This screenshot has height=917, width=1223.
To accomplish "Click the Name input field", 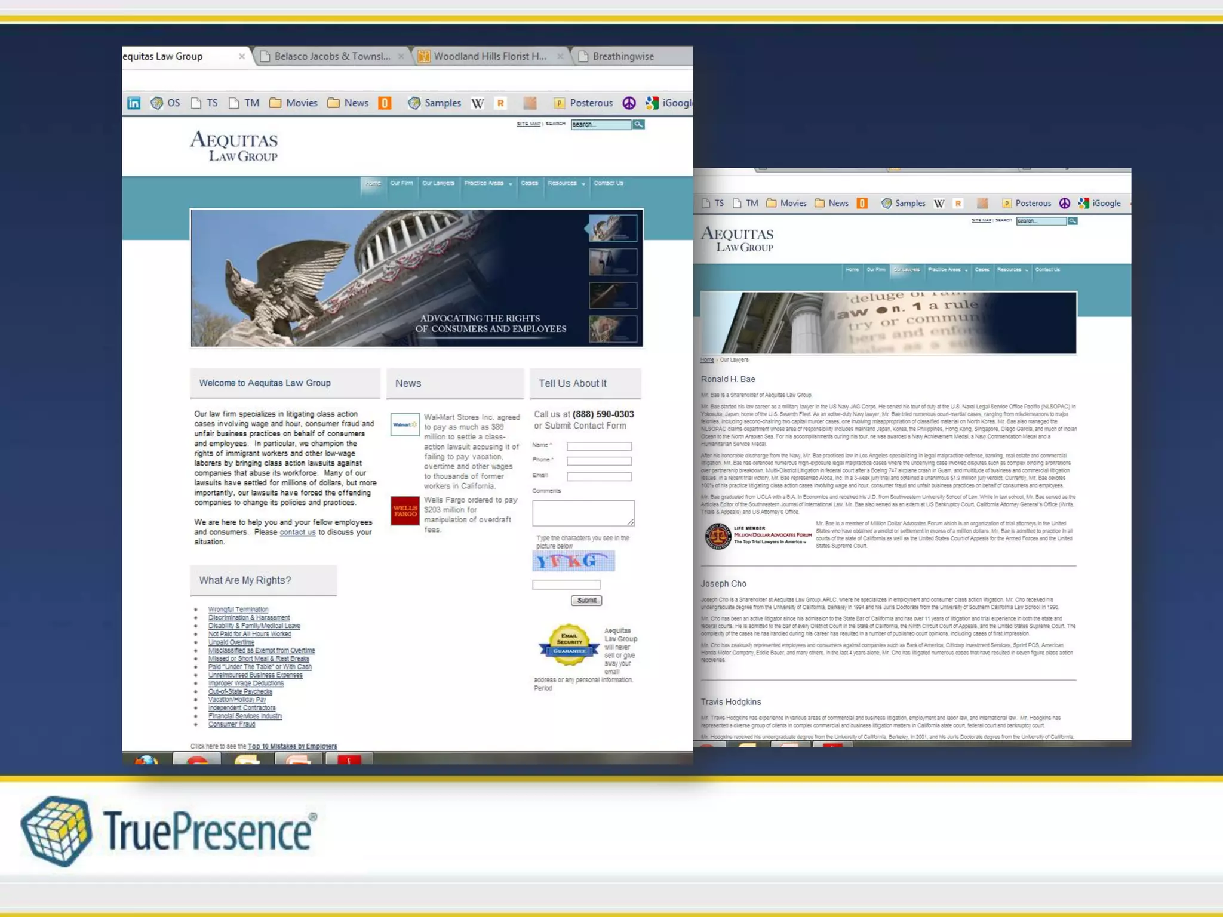I will (598, 446).
